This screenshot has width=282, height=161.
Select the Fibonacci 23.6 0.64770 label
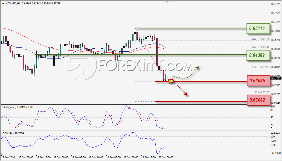tap(260, 39)
